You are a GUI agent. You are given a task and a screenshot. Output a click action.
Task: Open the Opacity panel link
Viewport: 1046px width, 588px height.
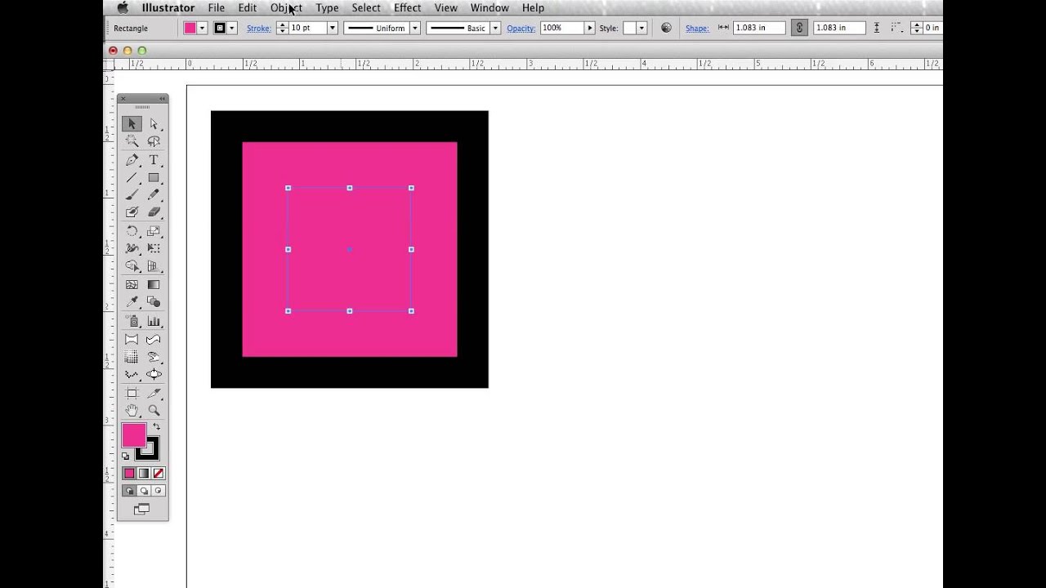coord(521,28)
